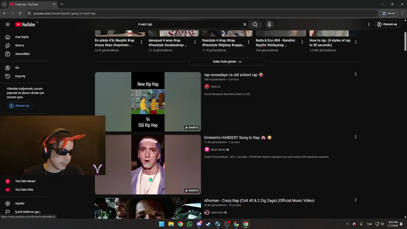407x229 pixels.
Task: Open a new browser tab
Action: [62, 4]
